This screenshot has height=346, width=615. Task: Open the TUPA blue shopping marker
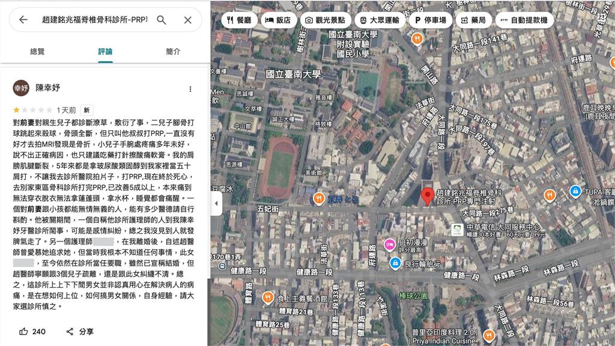pyautogui.click(x=575, y=192)
